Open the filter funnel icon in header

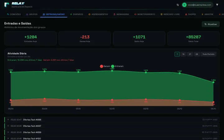click(x=217, y=5)
